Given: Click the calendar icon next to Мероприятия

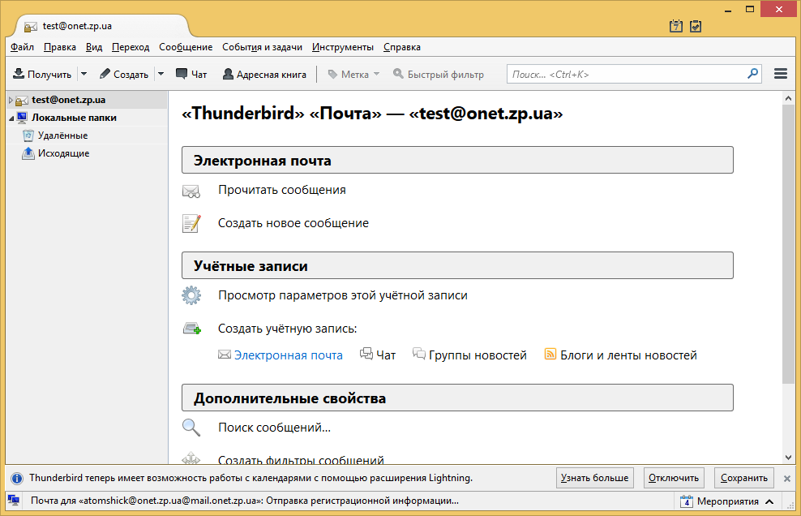Looking at the screenshot, I should 686,501.
